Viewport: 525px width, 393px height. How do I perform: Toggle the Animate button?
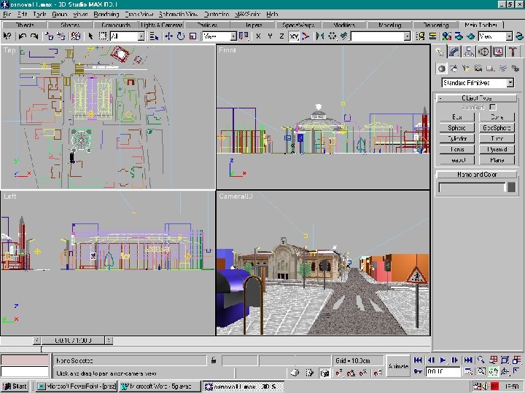point(398,365)
